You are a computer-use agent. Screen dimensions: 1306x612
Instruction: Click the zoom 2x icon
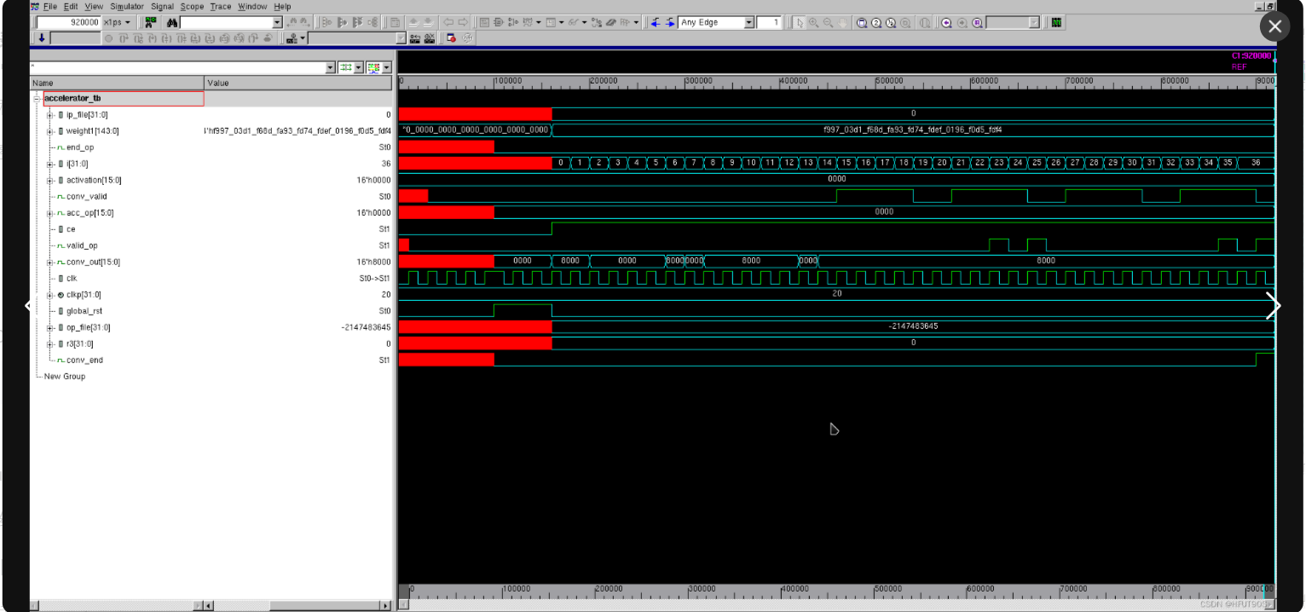point(876,22)
